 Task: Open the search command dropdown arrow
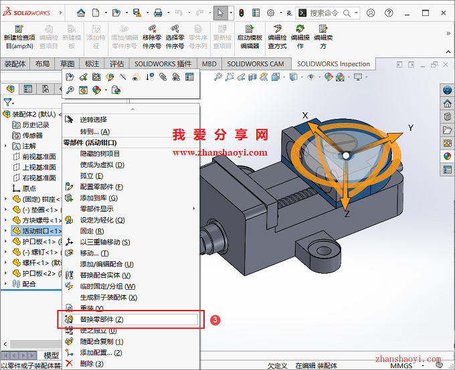(x=356, y=13)
